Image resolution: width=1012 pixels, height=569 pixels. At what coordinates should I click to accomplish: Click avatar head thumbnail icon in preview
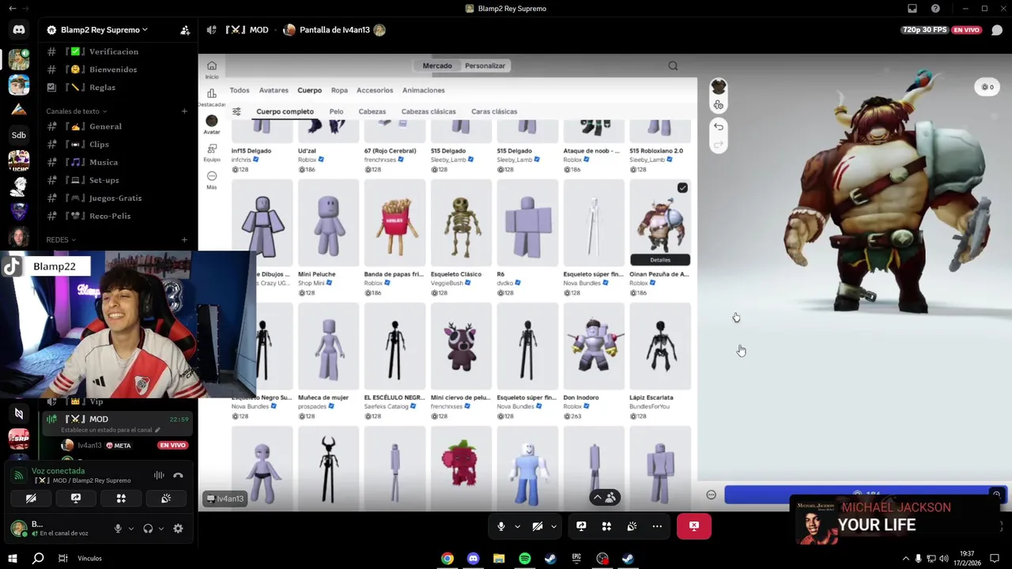point(718,86)
